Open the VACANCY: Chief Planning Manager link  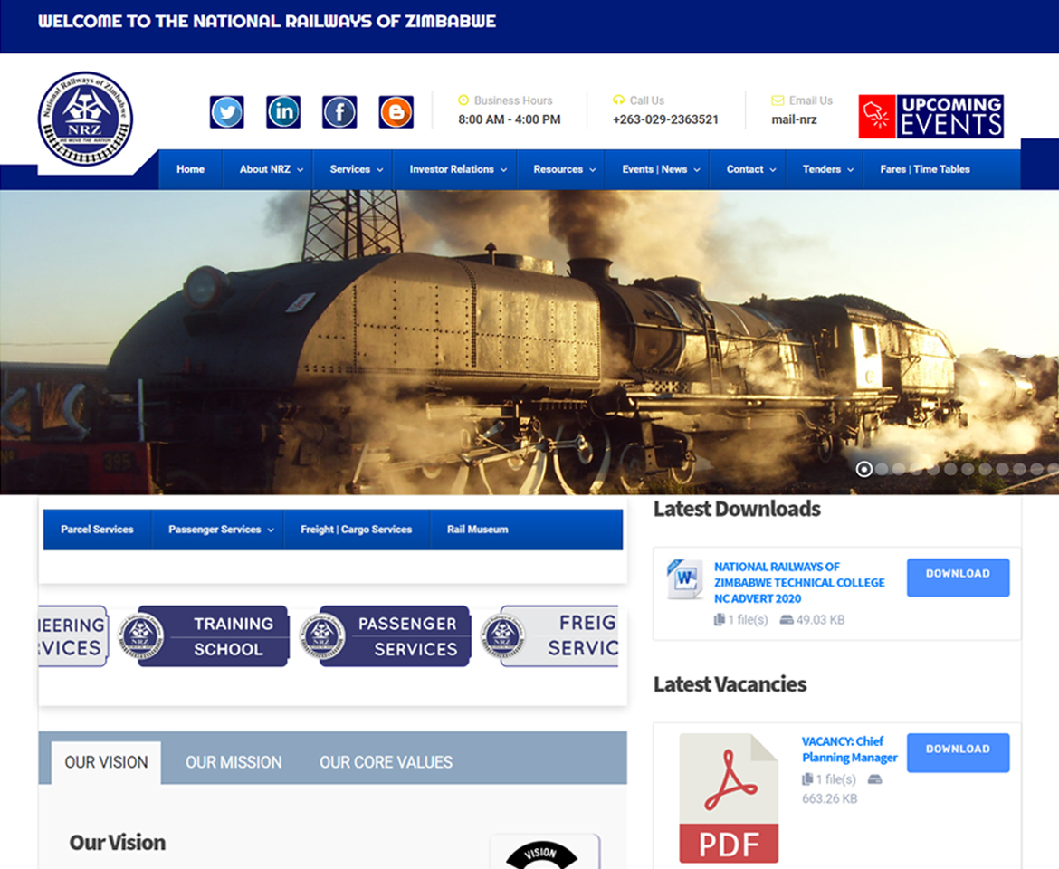click(x=850, y=750)
